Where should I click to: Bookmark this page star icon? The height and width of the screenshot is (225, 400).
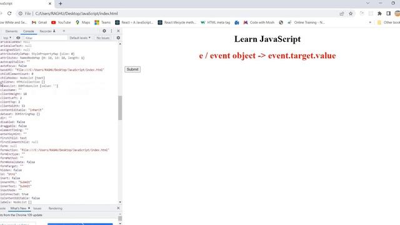pos(351,14)
